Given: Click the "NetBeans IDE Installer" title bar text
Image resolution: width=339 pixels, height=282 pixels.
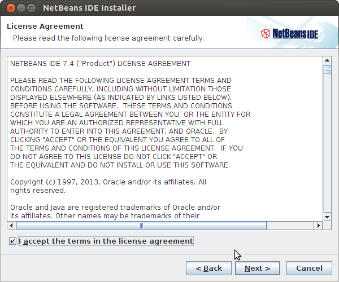Looking at the screenshot, I should click(89, 8).
